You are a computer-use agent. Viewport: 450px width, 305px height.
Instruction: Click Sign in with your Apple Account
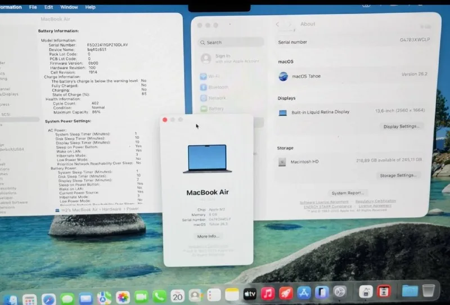(231, 59)
